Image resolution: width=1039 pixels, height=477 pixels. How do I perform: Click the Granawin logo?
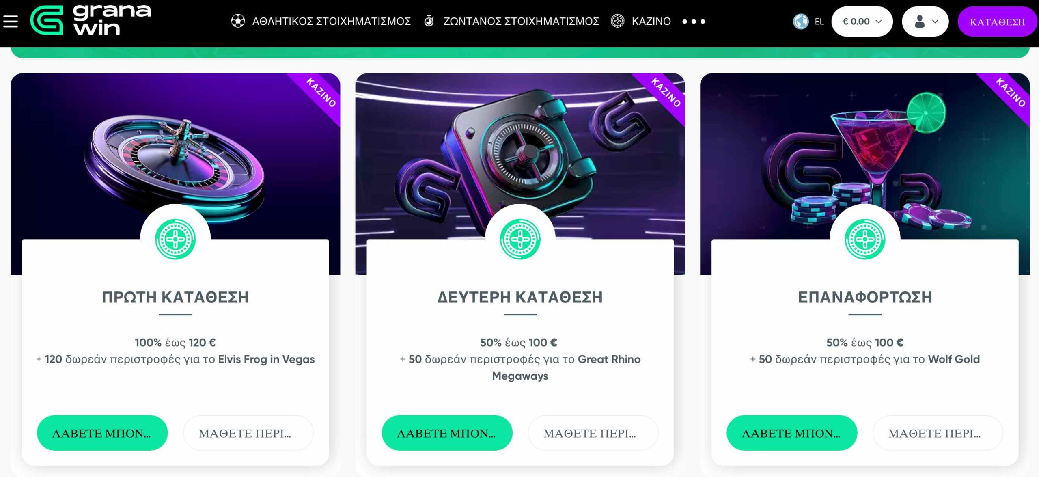[x=91, y=20]
